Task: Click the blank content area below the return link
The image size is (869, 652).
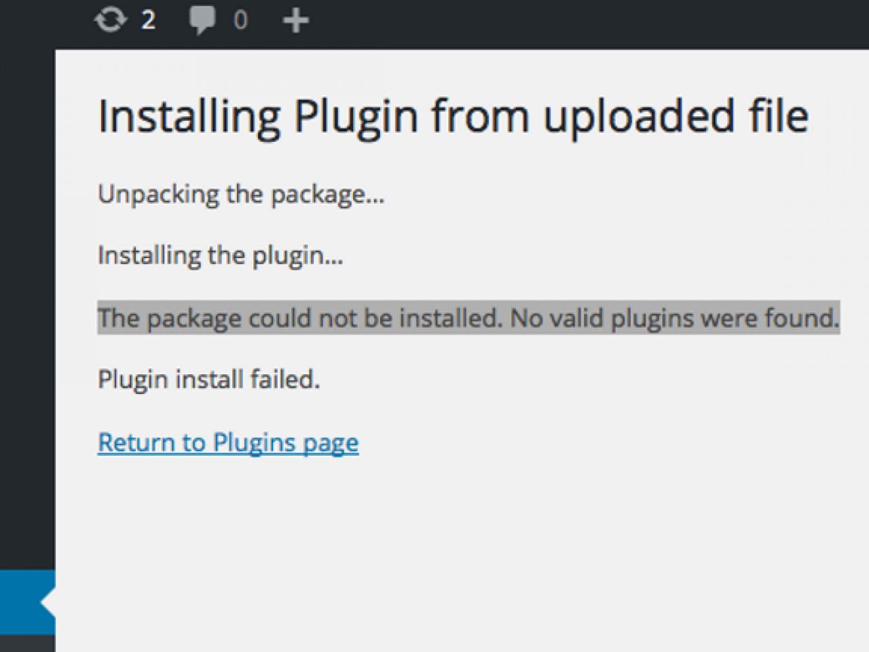Action: click(448, 543)
